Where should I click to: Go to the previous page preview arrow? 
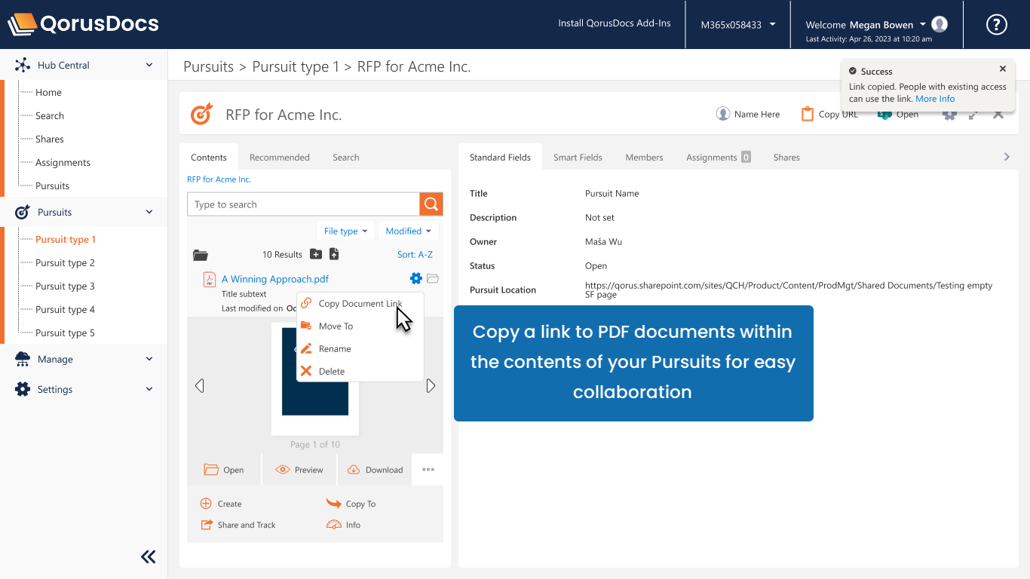click(199, 386)
